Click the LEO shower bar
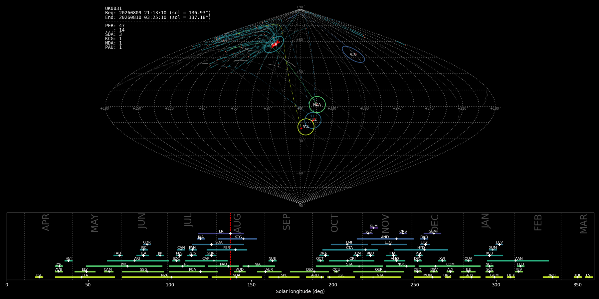This screenshot has width=599, height=299. (389, 245)
